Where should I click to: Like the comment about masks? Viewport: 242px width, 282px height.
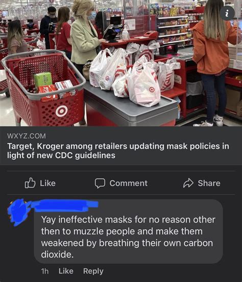(x=66, y=271)
